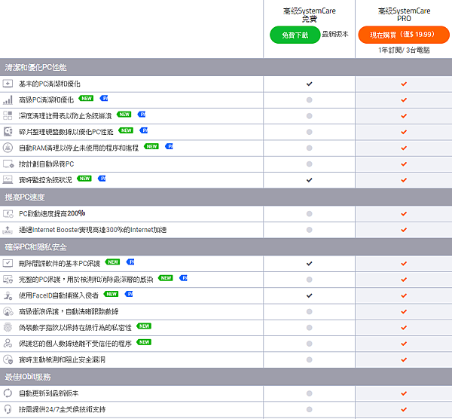Image resolution: width=452 pixels, height=419 pixels.
Task: Click the blue P badge on 刪除間諜軟件 row
Action: click(130, 261)
